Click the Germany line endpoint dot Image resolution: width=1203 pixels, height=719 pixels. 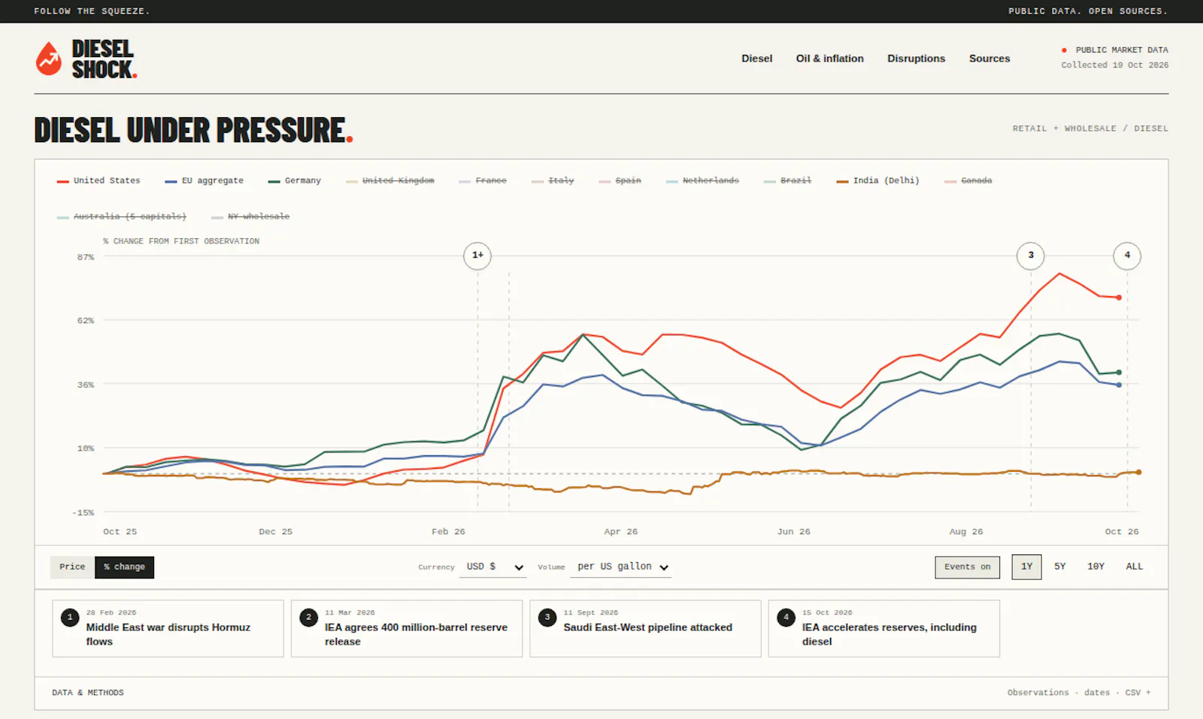[1120, 372]
